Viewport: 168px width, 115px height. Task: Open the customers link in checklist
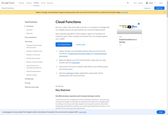pos(70,73)
